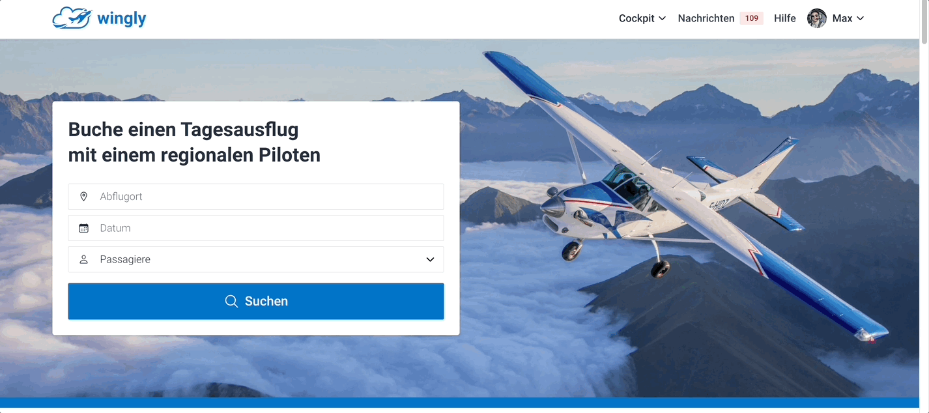Image resolution: width=929 pixels, height=413 pixels.
Task: Click the blue Suchen button
Action: [256, 301]
